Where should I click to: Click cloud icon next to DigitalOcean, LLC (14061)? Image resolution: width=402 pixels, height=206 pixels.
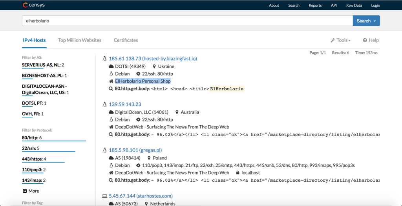tap(111, 112)
